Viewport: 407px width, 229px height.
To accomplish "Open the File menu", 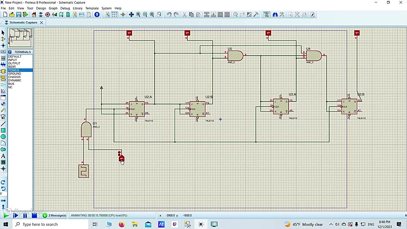I will 3,8.
